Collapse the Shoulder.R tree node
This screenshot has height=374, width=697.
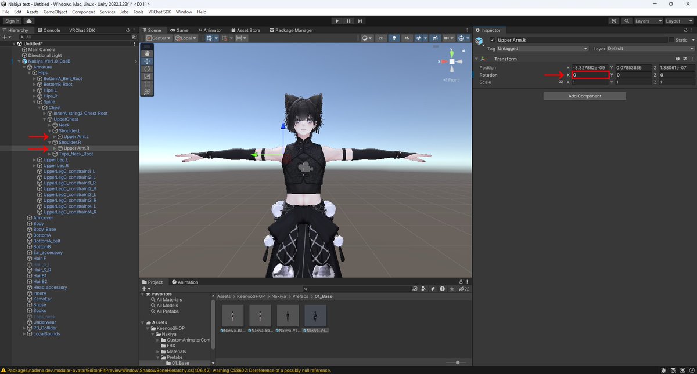tap(49, 142)
